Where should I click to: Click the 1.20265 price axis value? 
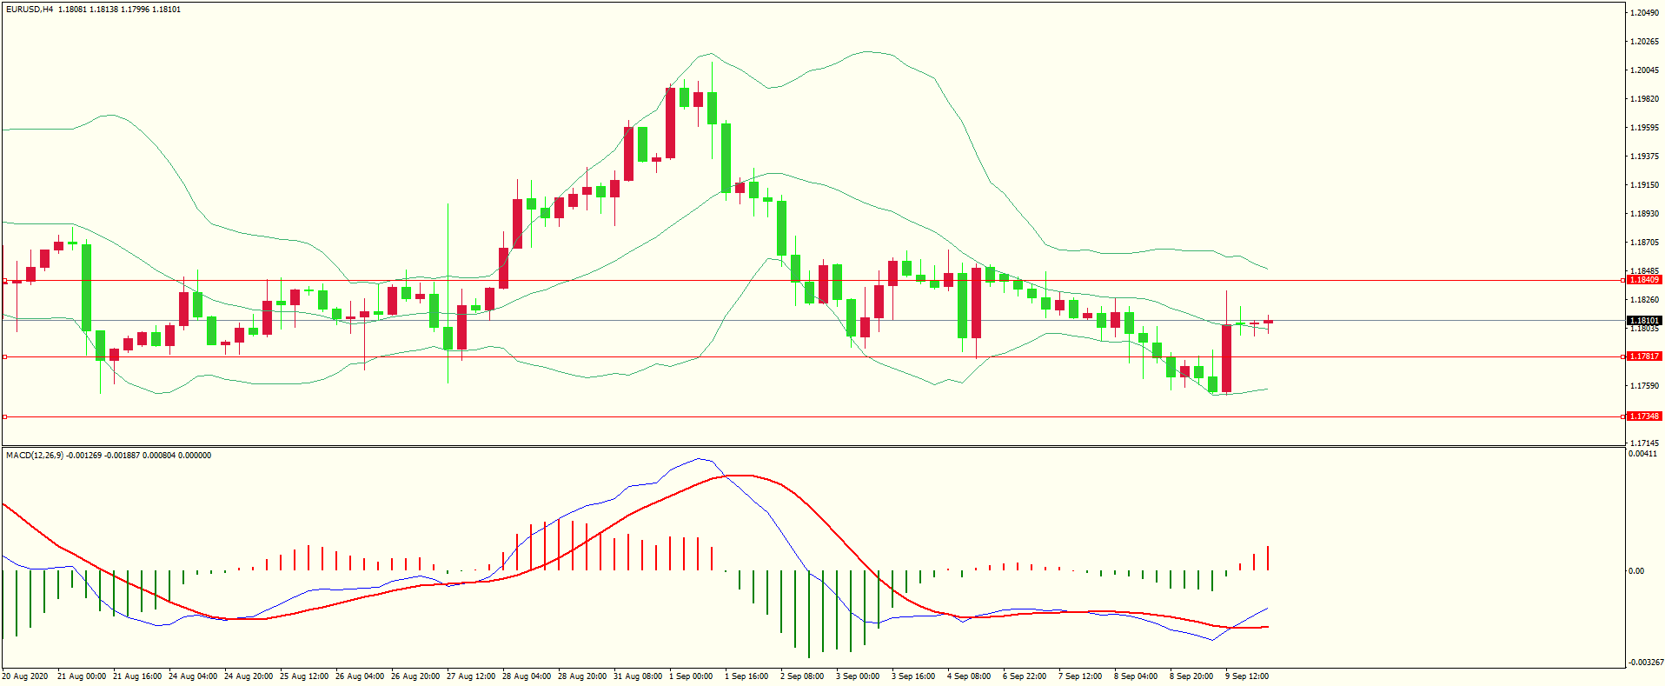coord(1645,42)
